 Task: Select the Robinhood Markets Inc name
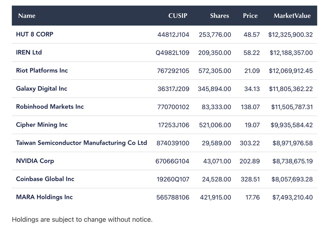tap(50, 107)
